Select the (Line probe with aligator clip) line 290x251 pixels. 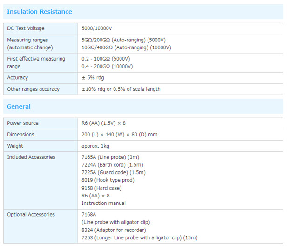(116, 222)
